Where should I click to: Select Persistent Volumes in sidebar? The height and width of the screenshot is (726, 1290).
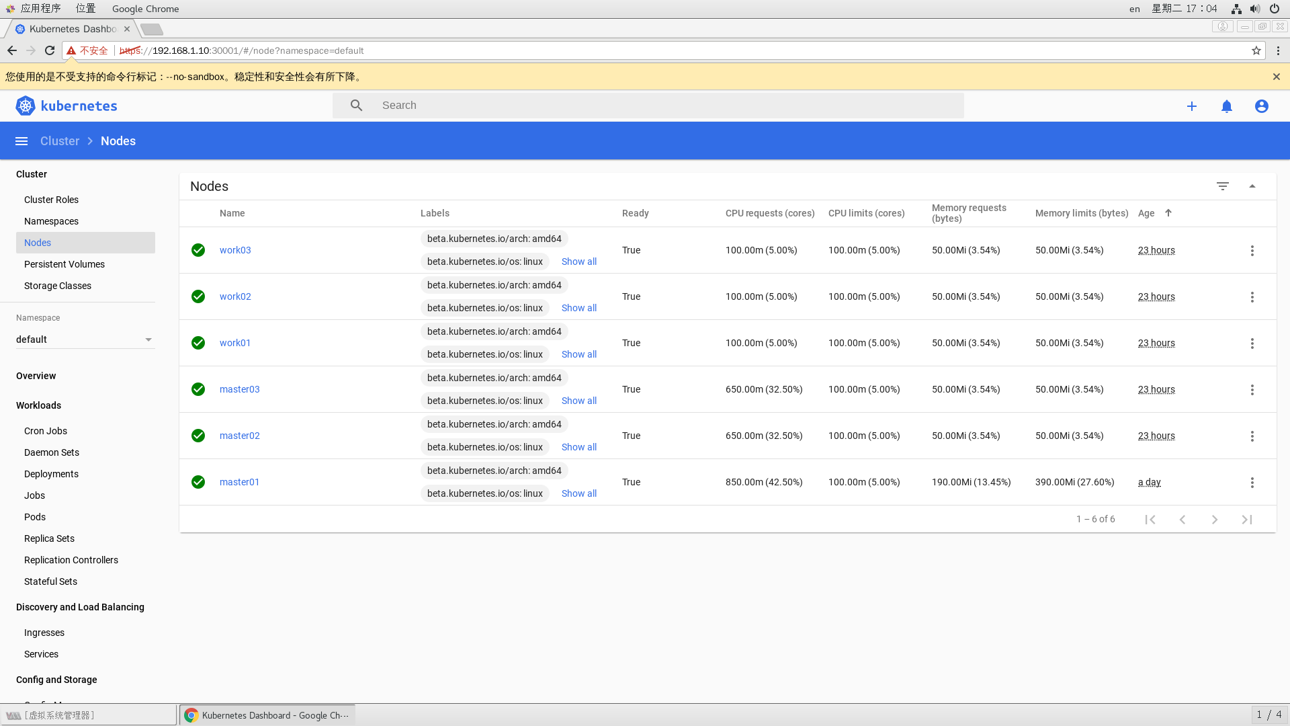(x=64, y=264)
